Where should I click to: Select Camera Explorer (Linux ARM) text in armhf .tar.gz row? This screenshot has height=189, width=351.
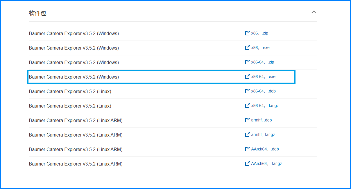(x=76, y=135)
